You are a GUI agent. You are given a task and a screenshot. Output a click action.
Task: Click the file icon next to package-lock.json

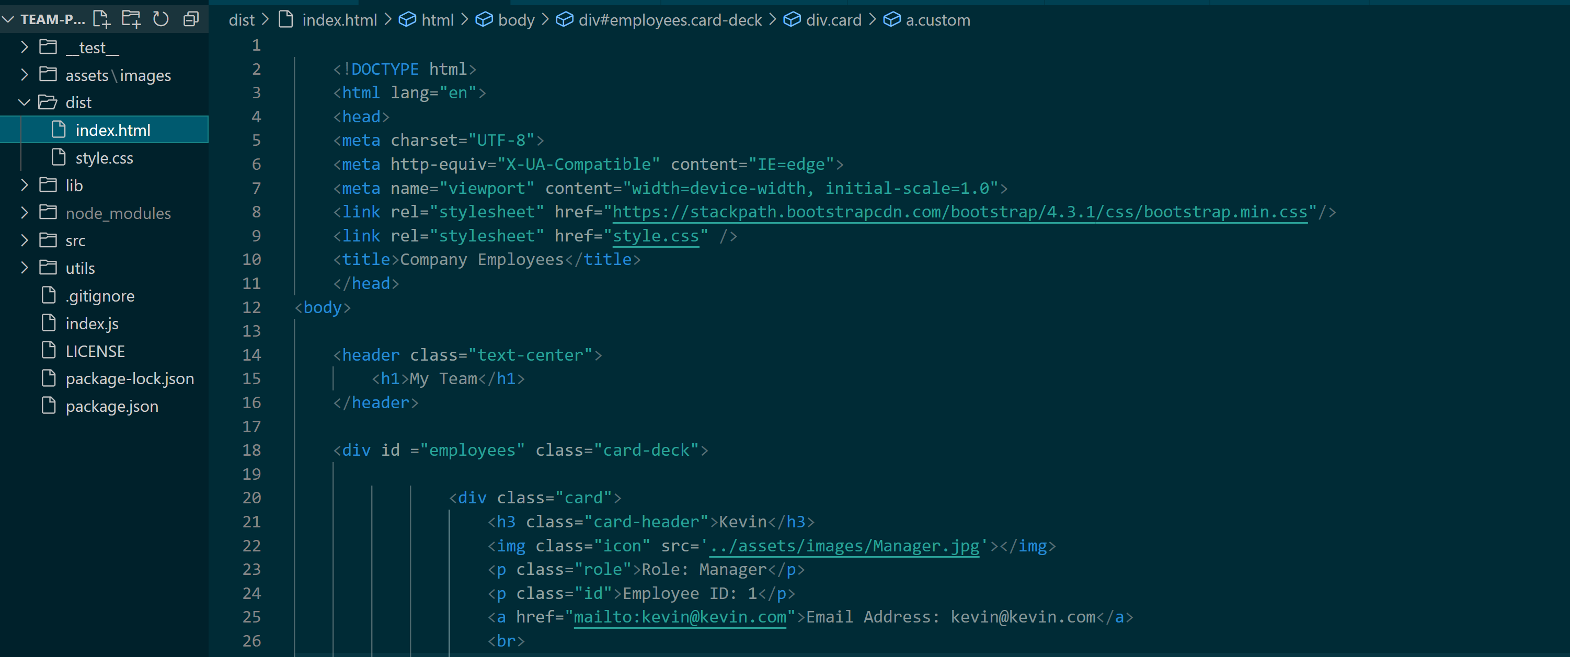point(48,378)
